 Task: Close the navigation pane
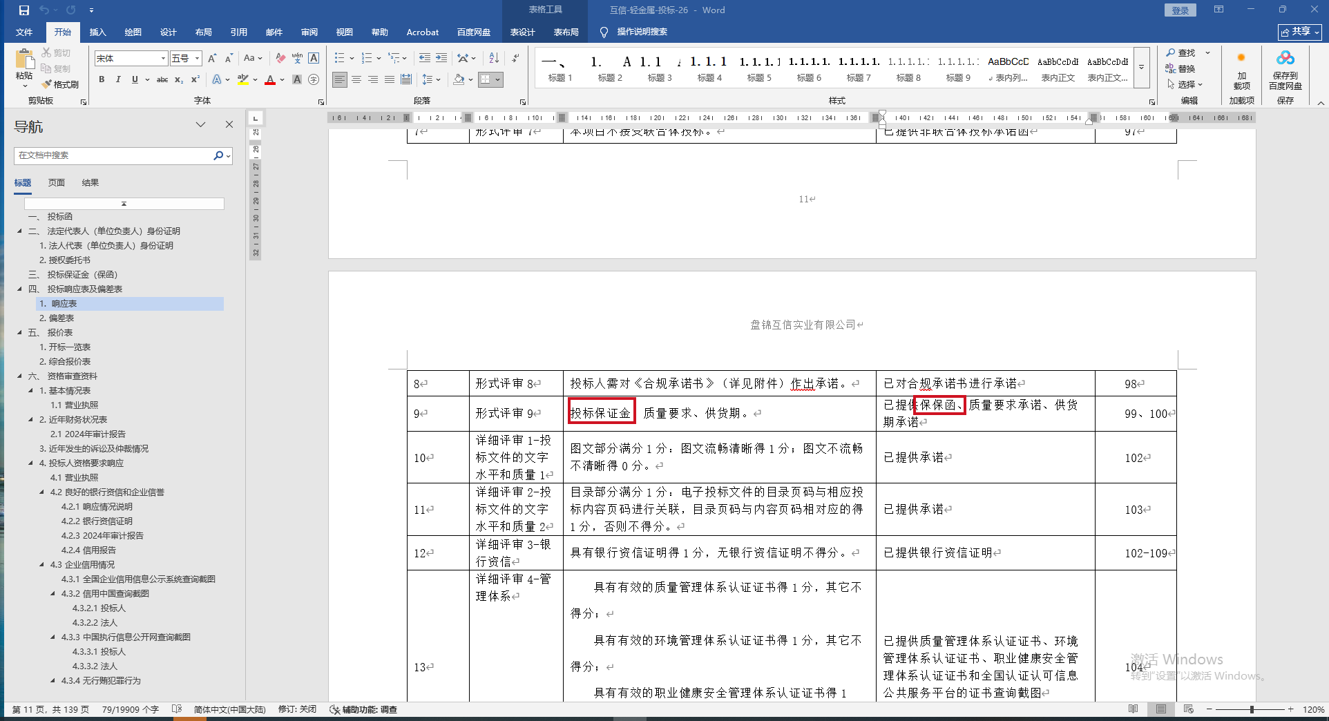[229, 124]
